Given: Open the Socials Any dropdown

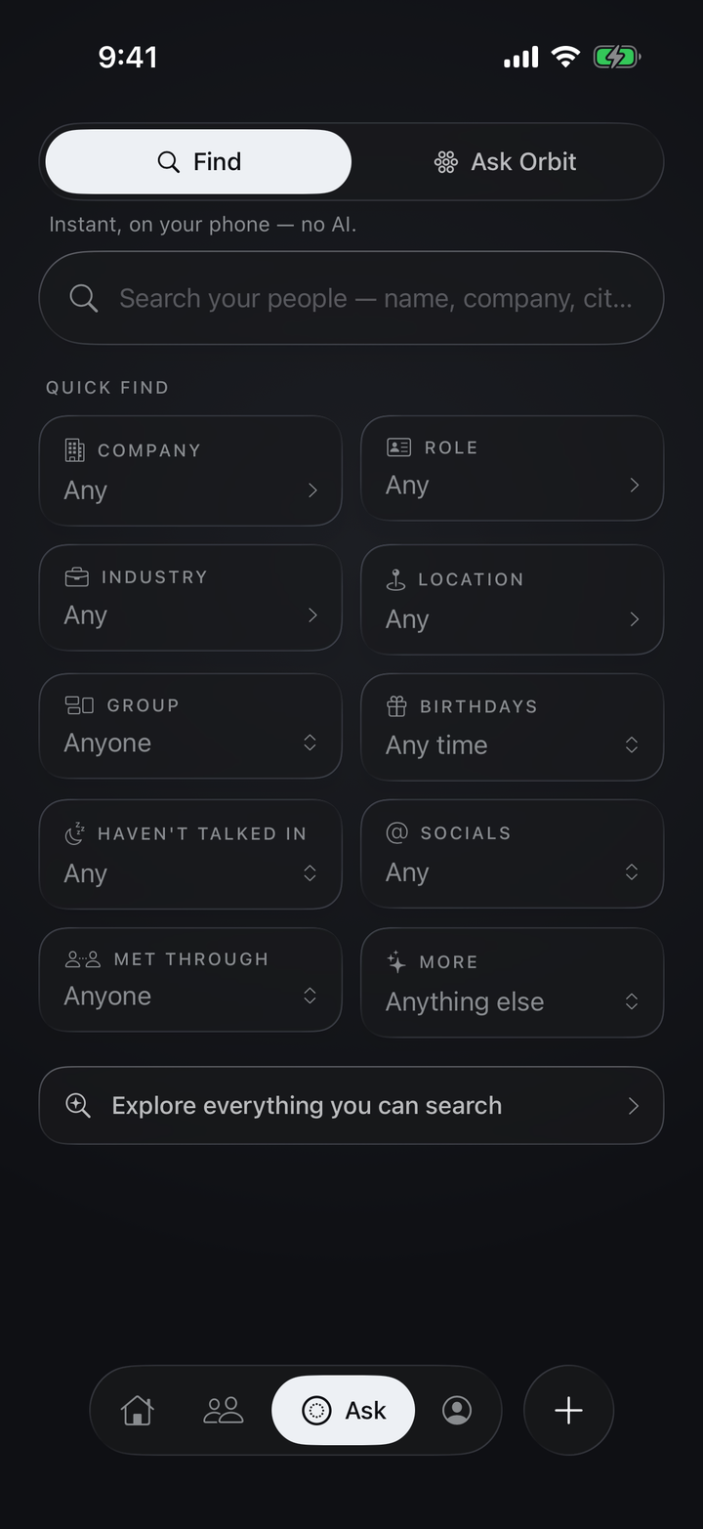Looking at the screenshot, I should coord(513,854).
